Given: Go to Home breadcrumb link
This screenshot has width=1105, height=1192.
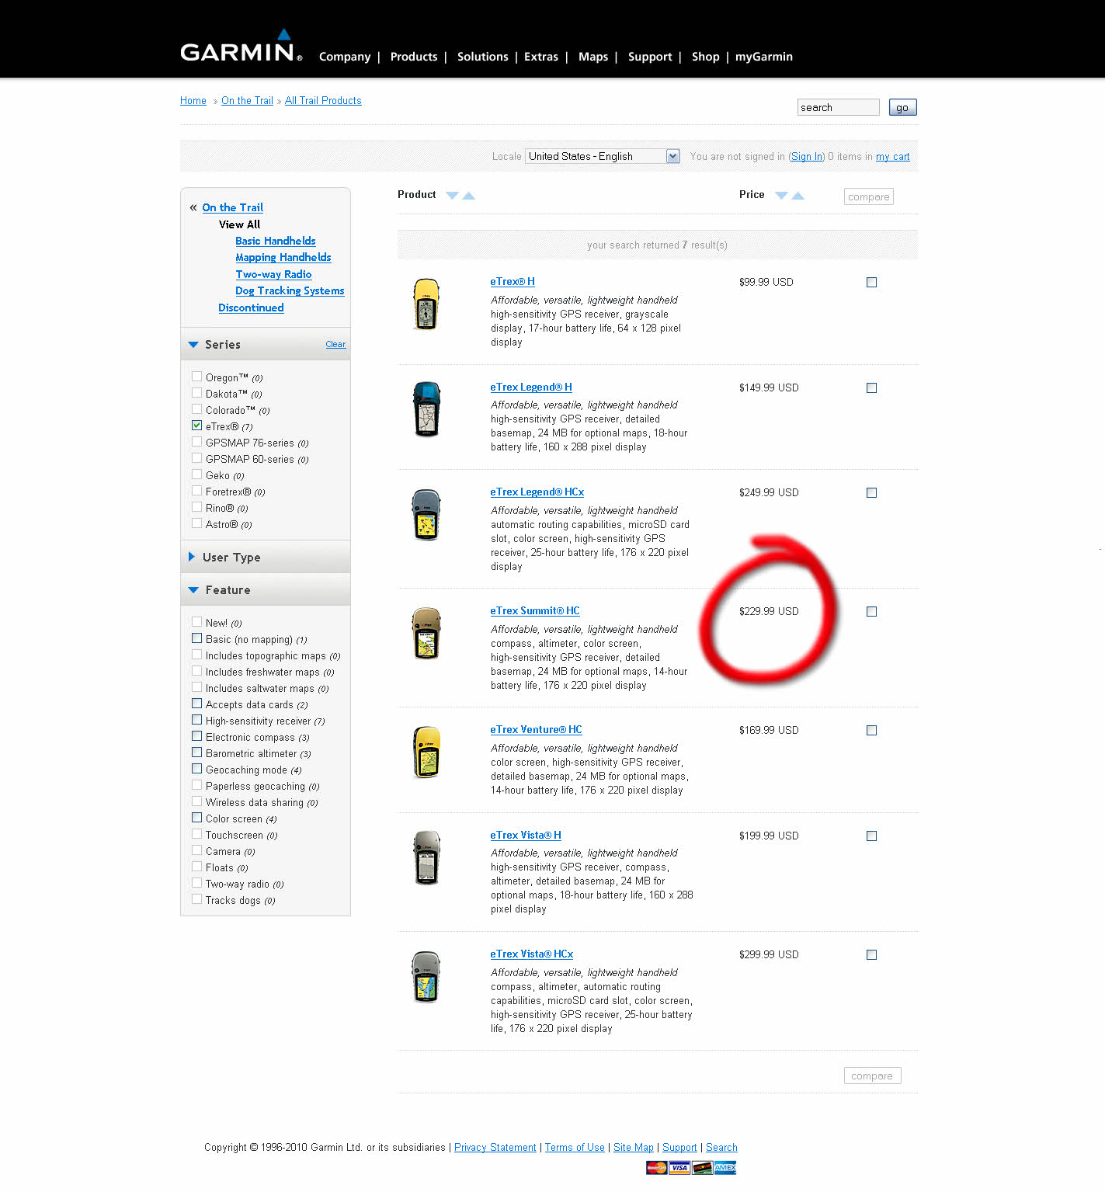Looking at the screenshot, I should (x=193, y=101).
